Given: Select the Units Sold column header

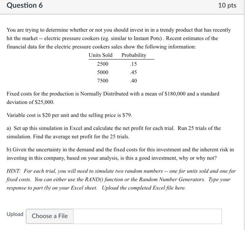Looking at the screenshot, I should pyautogui.click(x=100, y=55).
